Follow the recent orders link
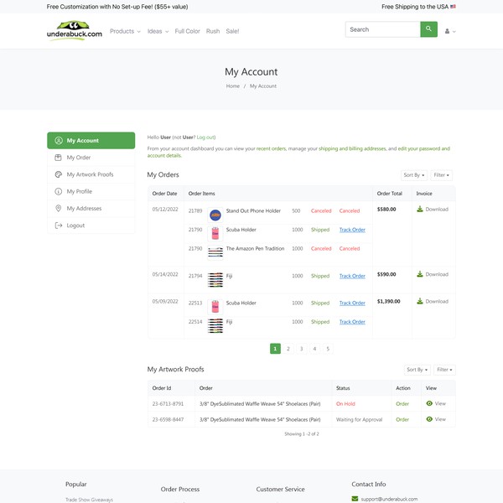Image resolution: width=503 pixels, height=503 pixels. (271, 148)
